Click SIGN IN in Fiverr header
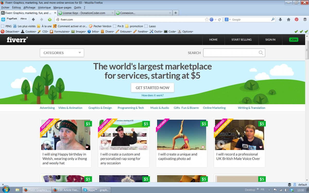 pos(270,40)
